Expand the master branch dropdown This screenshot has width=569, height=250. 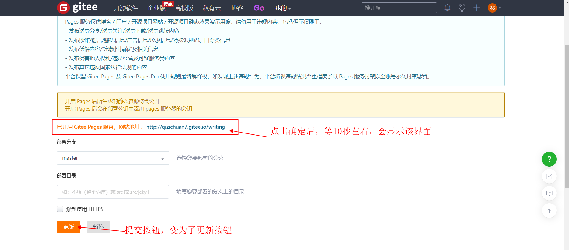click(x=113, y=158)
